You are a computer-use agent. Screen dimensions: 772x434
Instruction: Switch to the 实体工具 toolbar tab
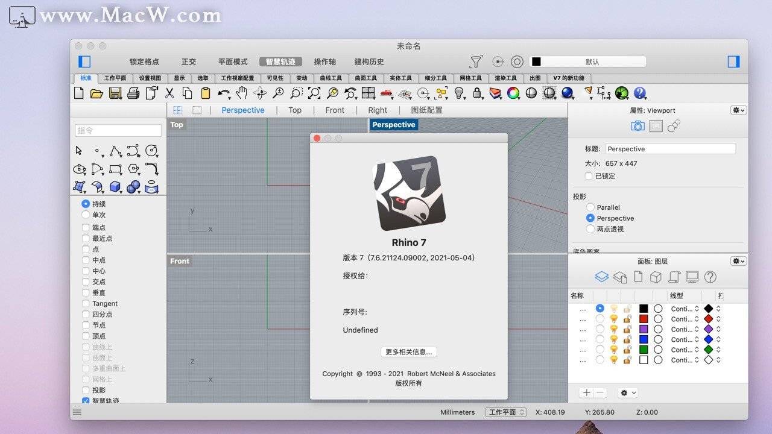(x=401, y=78)
